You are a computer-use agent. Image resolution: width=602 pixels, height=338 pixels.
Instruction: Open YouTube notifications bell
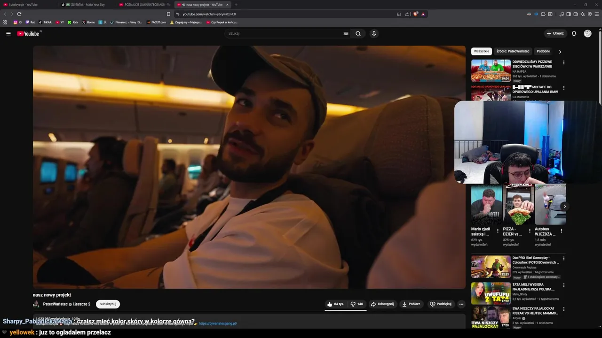[574, 33]
